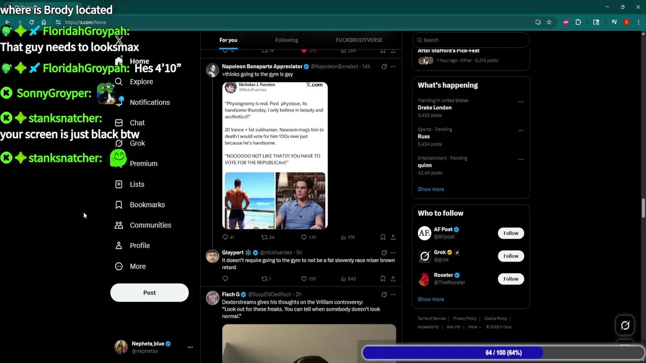The width and height of the screenshot is (646, 363).
Task: Click the Post button
Action: 149,293
